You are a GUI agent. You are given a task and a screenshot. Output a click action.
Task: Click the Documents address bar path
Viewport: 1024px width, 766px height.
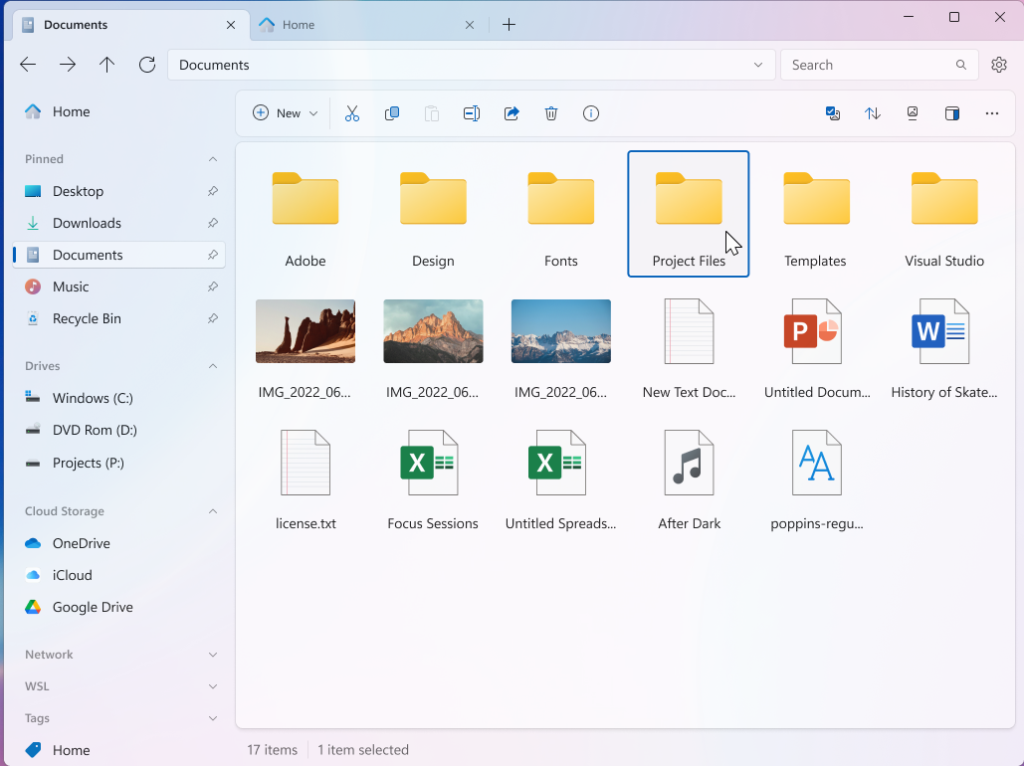pos(214,65)
